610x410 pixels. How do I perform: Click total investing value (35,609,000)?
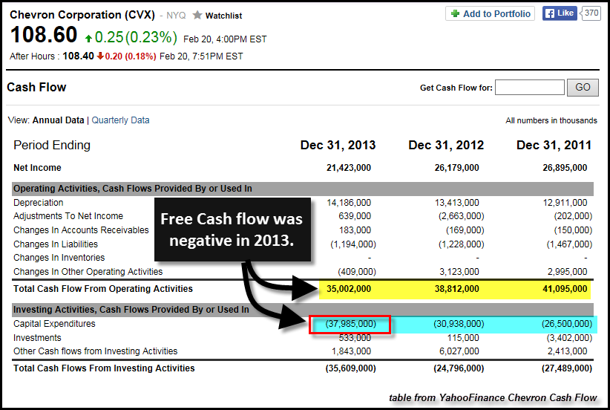[x=350, y=368]
